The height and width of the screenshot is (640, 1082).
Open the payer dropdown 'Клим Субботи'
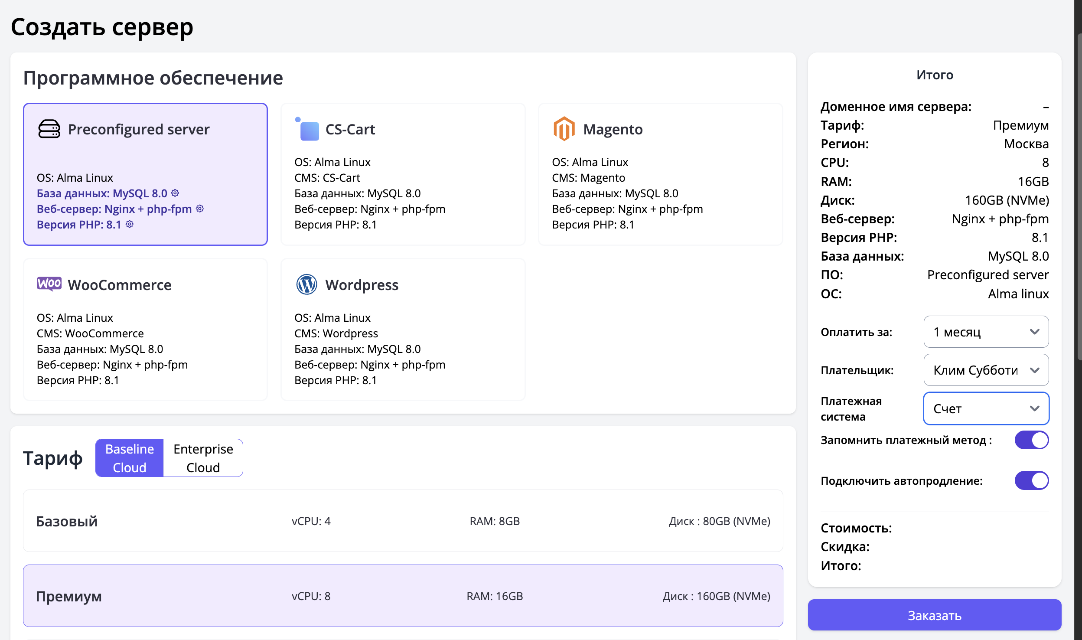986,370
